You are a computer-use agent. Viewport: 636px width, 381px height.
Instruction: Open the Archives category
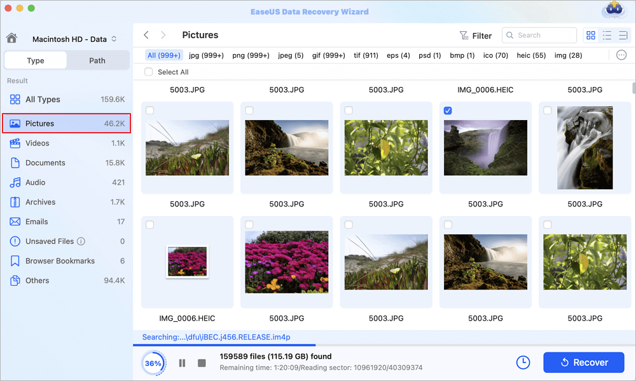(67, 202)
